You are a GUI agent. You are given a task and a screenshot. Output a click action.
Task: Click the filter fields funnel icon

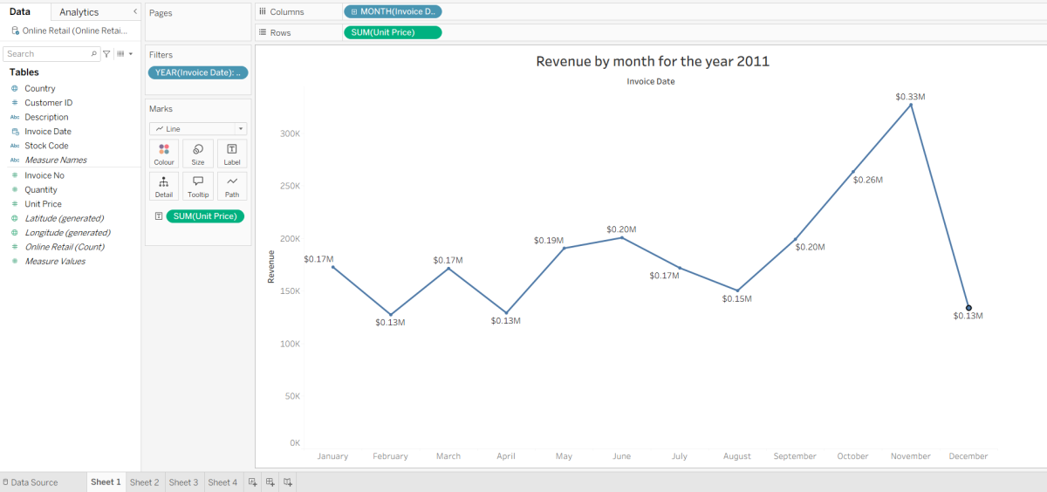tap(107, 54)
